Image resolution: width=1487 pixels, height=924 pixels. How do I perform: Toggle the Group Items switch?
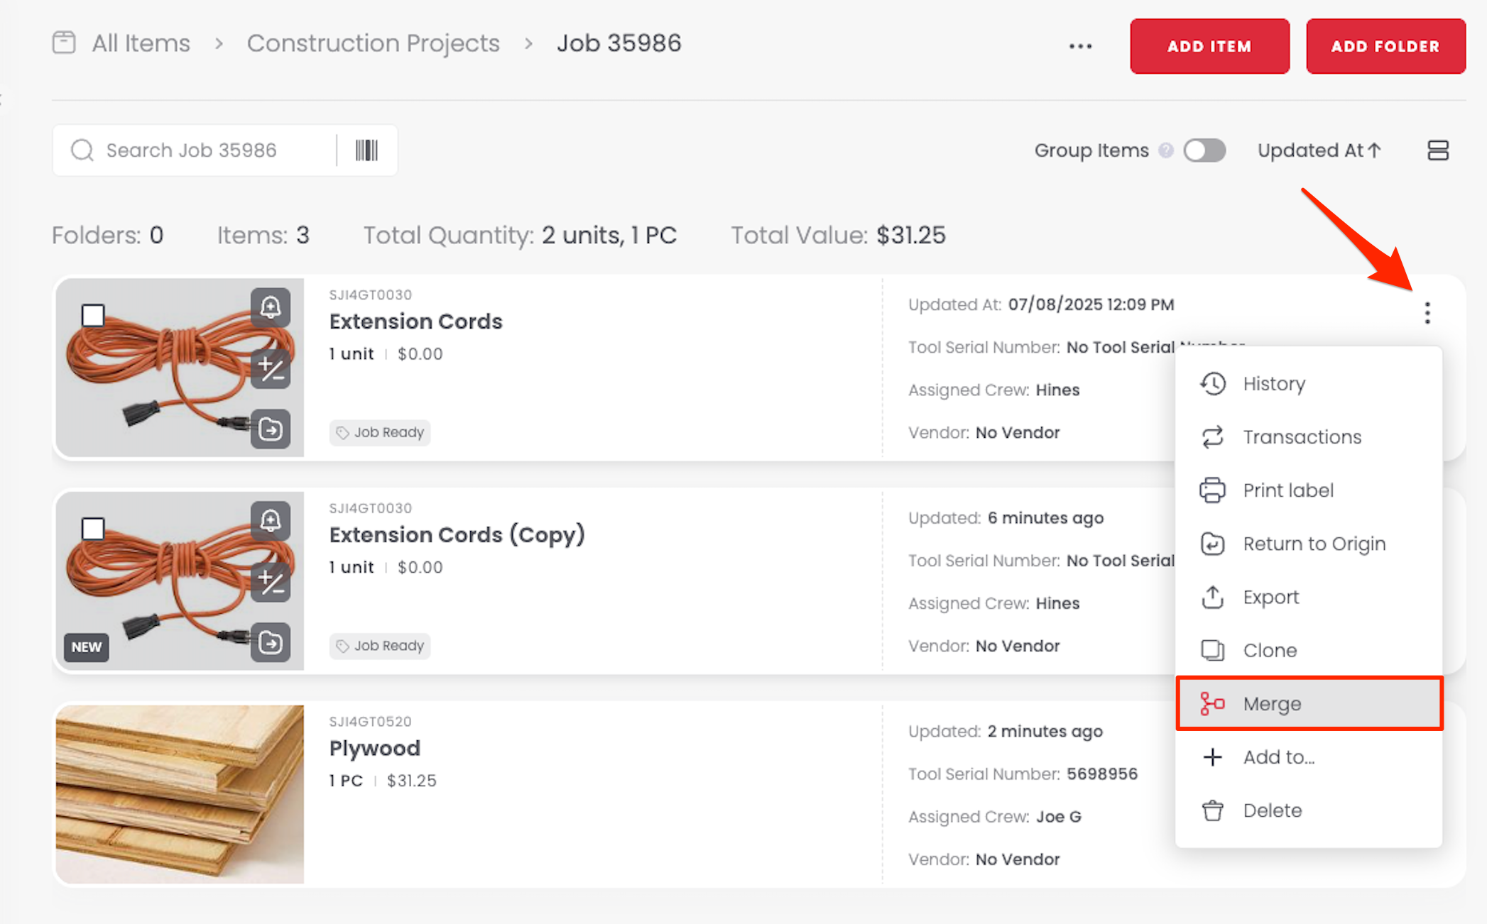coord(1204,150)
